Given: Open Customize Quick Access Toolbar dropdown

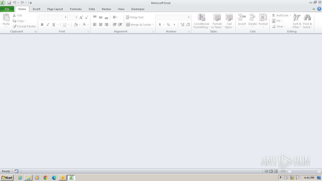Looking at the screenshot, I should click(31, 3).
